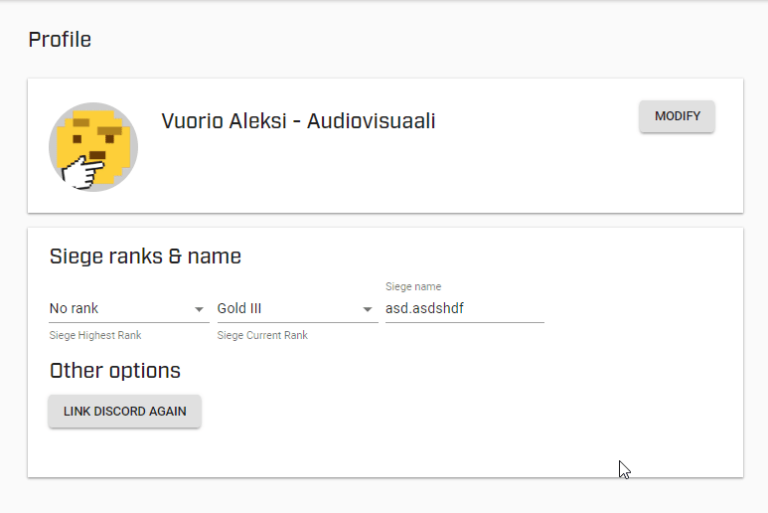The height and width of the screenshot is (513, 768).
Task: Click the "Siege ranks & name" heading
Action: pos(145,256)
